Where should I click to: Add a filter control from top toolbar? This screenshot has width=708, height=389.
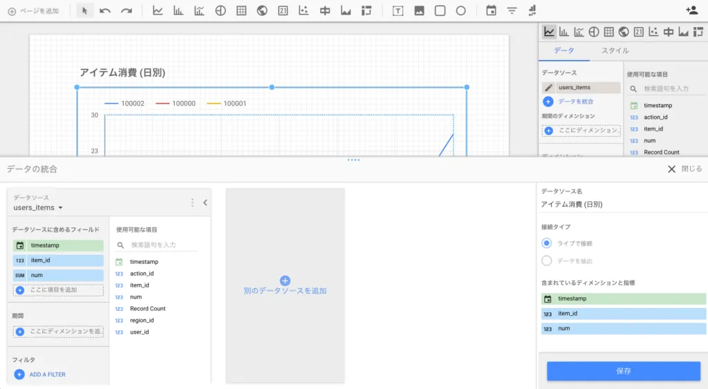pyautogui.click(x=512, y=11)
